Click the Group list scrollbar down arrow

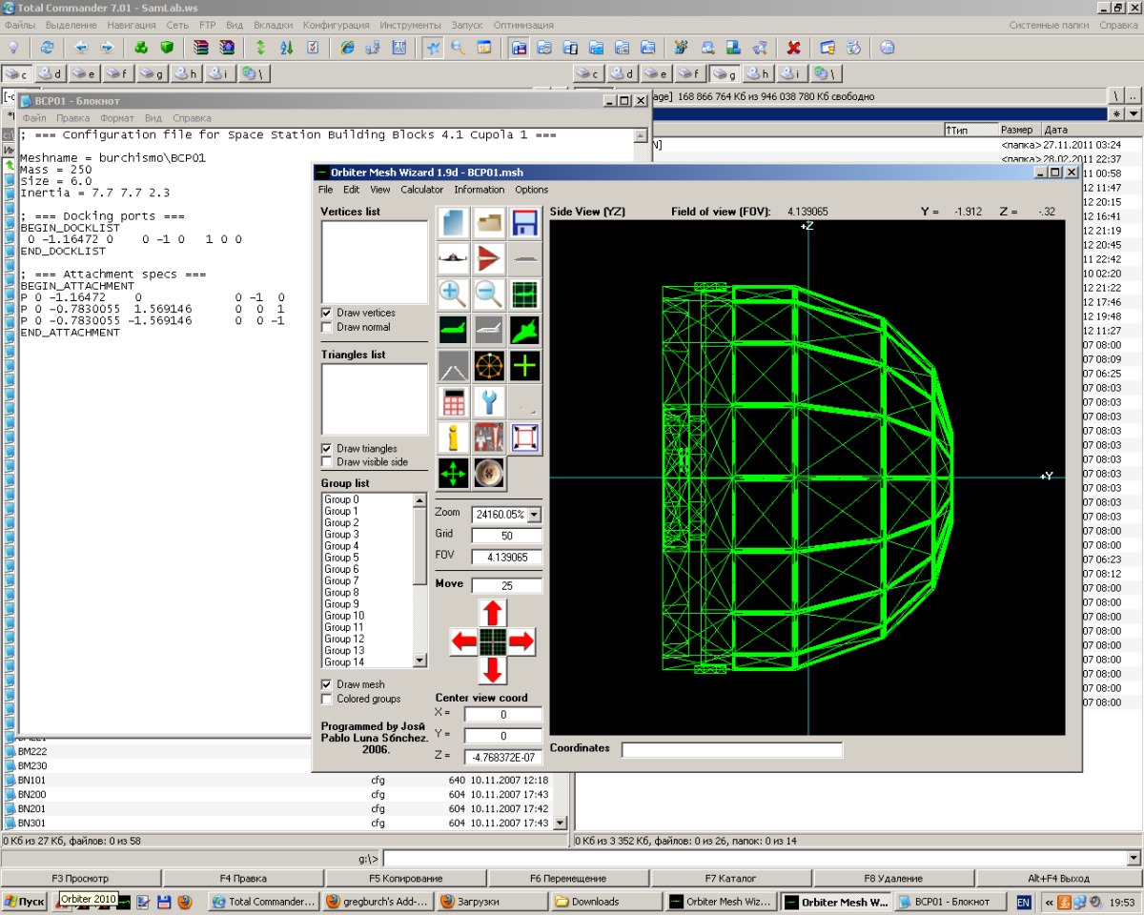pyautogui.click(x=419, y=661)
